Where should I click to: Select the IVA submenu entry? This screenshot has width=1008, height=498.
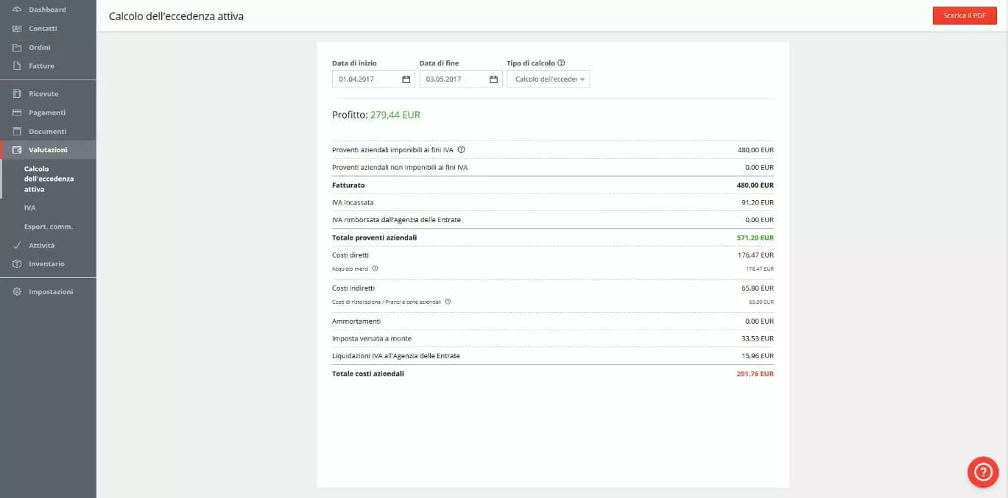click(x=30, y=208)
